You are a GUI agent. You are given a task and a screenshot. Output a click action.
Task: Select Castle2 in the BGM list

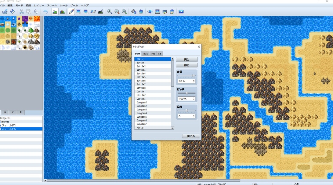(153, 95)
